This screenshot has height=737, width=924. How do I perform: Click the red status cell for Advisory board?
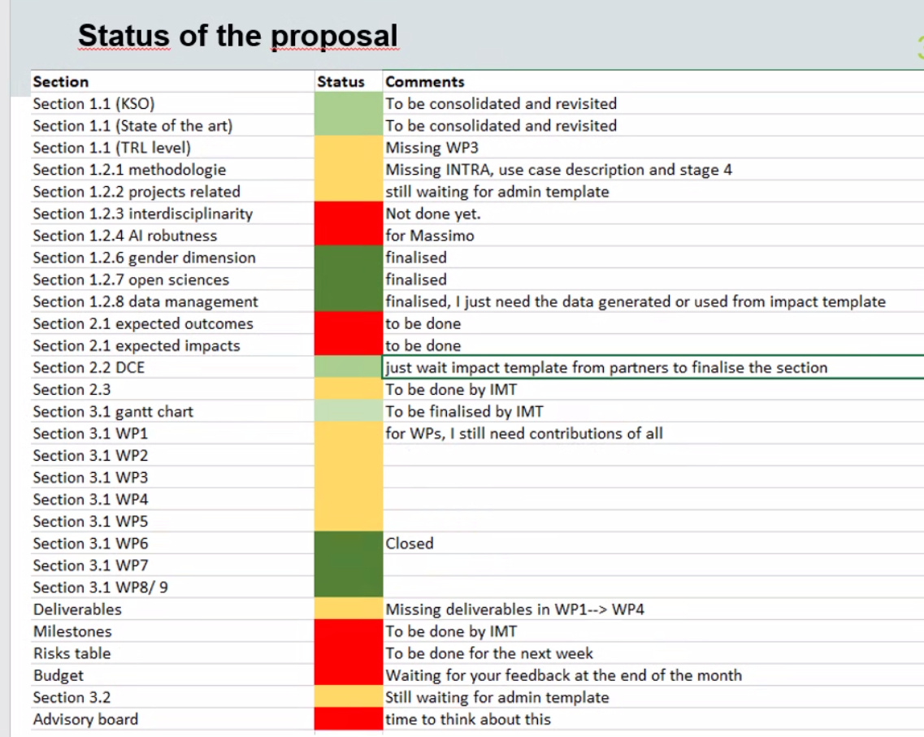coord(349,719)
